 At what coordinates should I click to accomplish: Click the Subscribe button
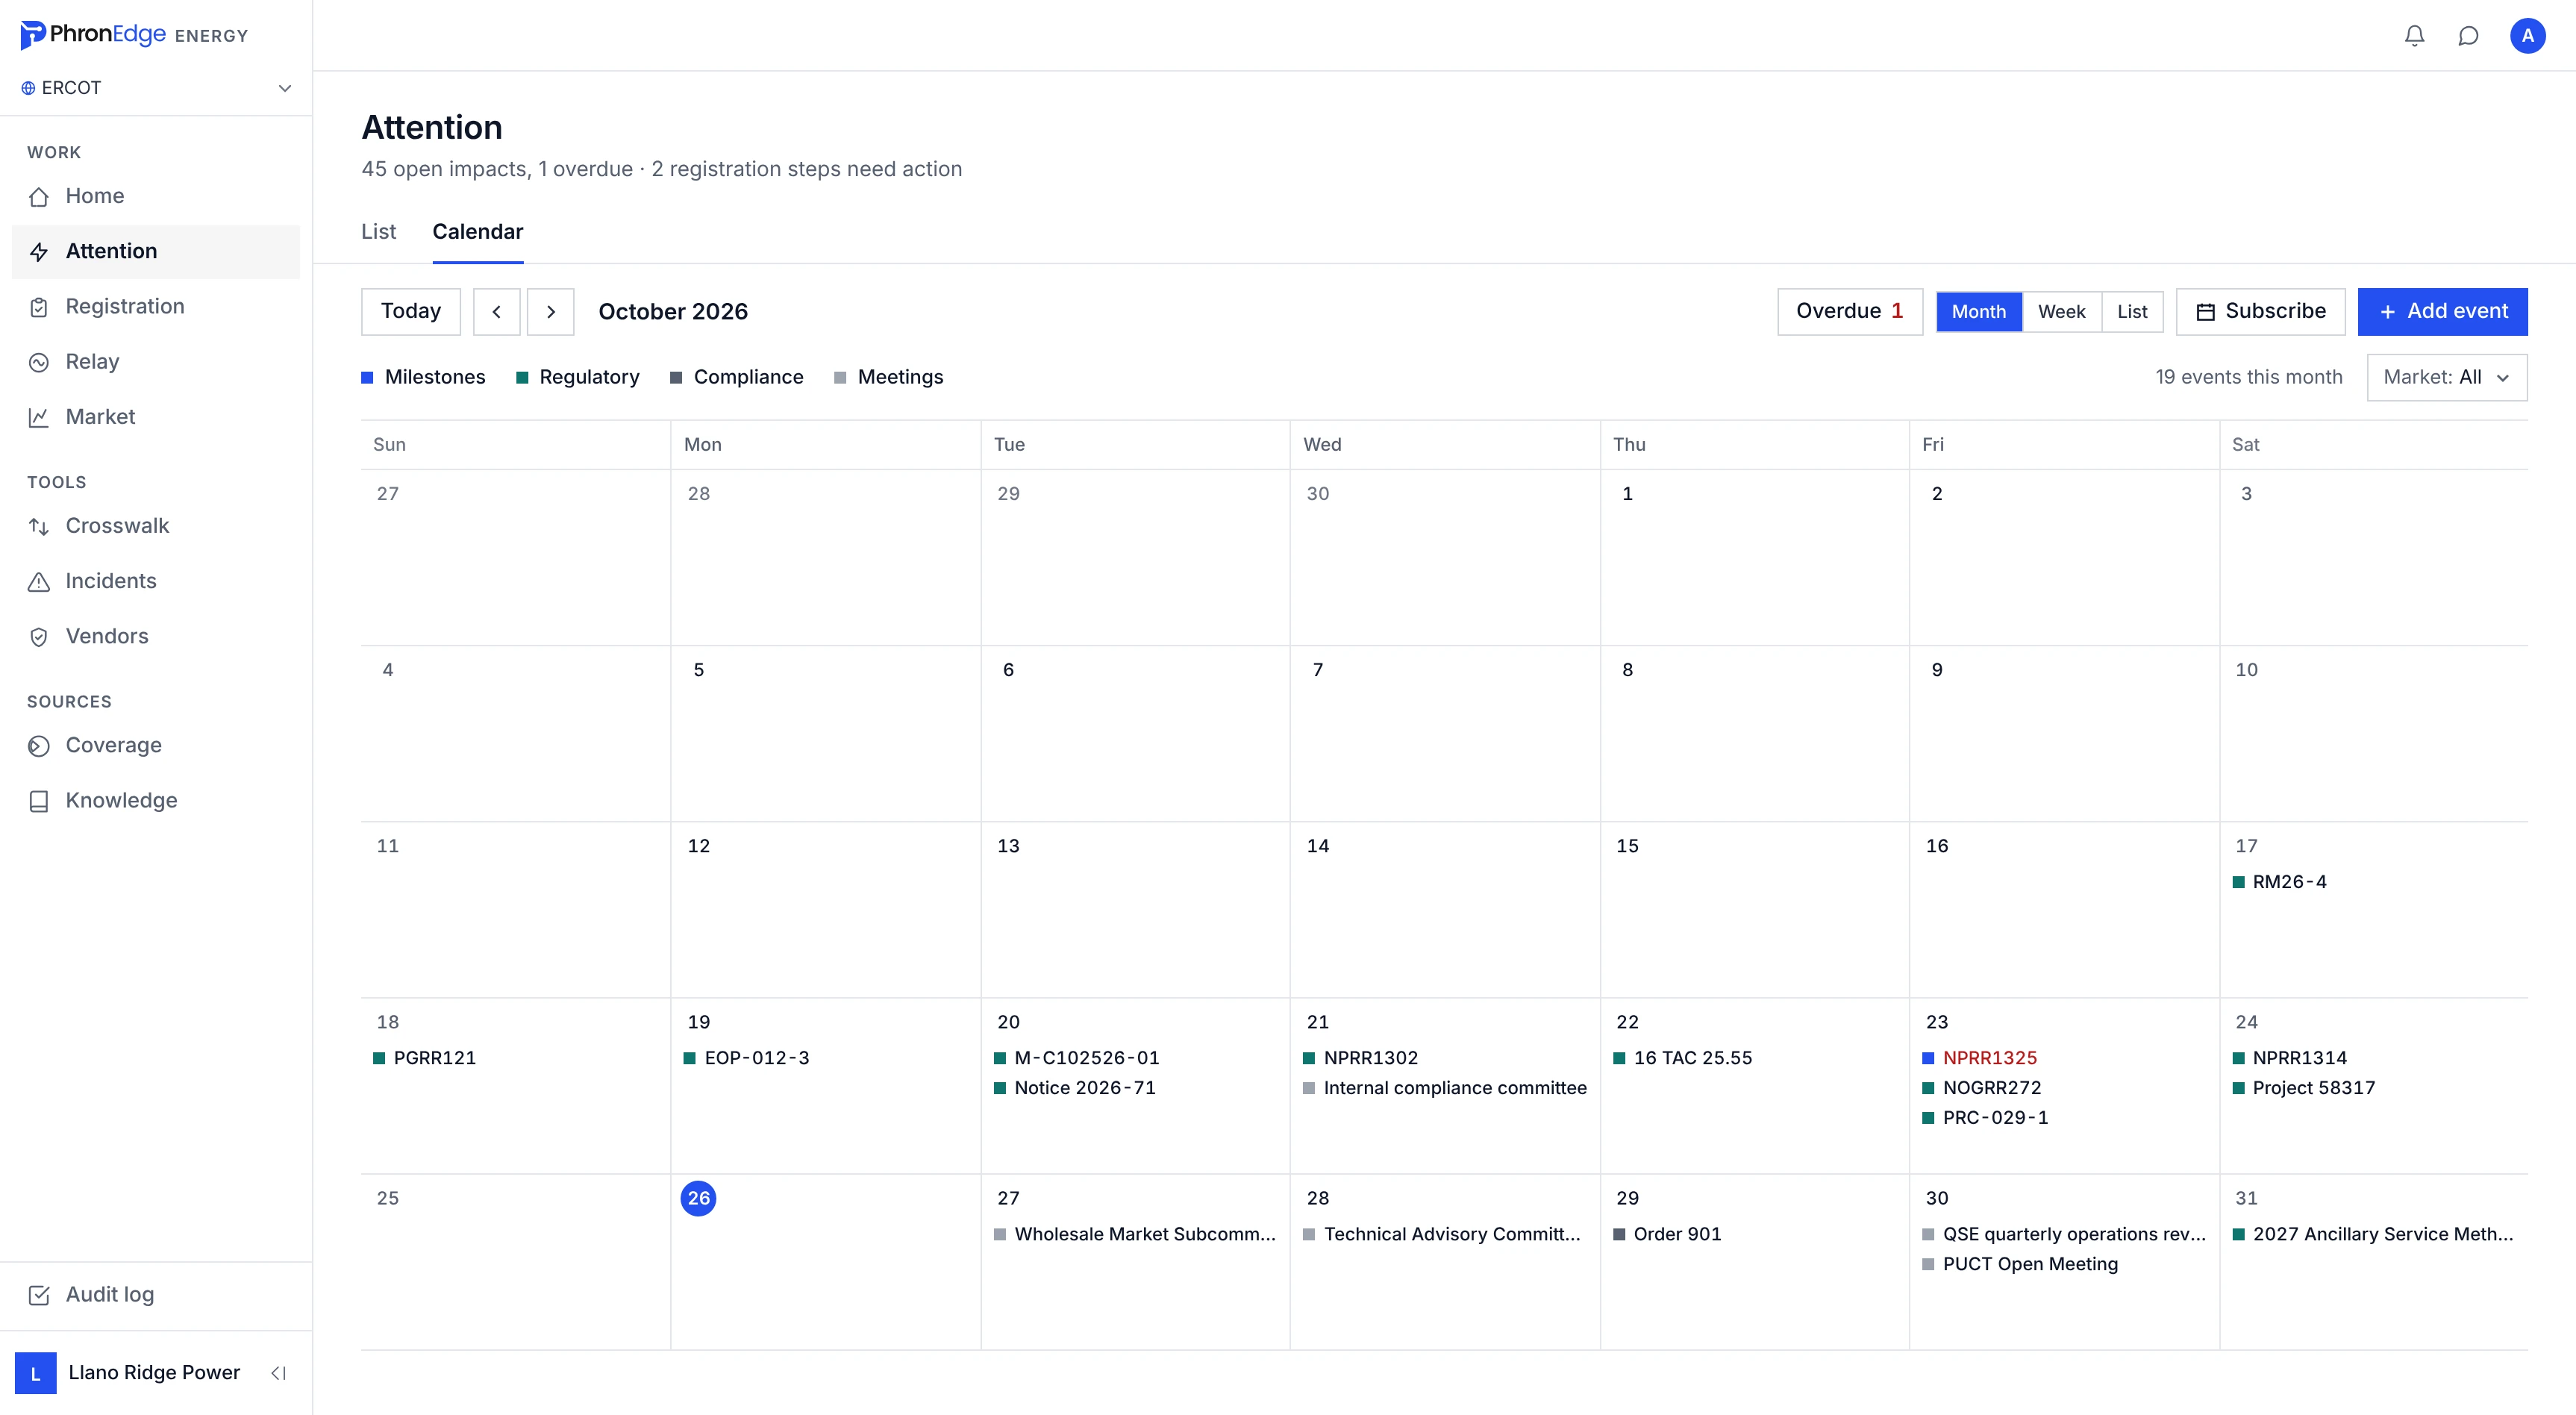coord(2260,312)
